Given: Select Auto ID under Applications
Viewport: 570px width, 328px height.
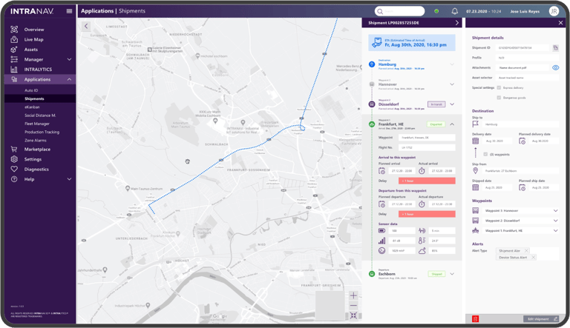Looking at the screenshot, I should [x=31, y=90].
